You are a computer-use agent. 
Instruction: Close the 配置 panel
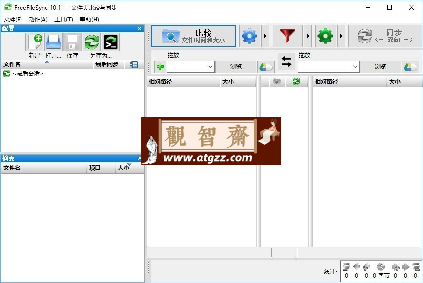point(140,28)
